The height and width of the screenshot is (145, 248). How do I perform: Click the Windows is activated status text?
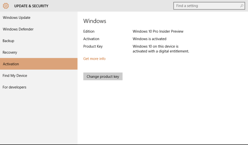pos(149,39)
